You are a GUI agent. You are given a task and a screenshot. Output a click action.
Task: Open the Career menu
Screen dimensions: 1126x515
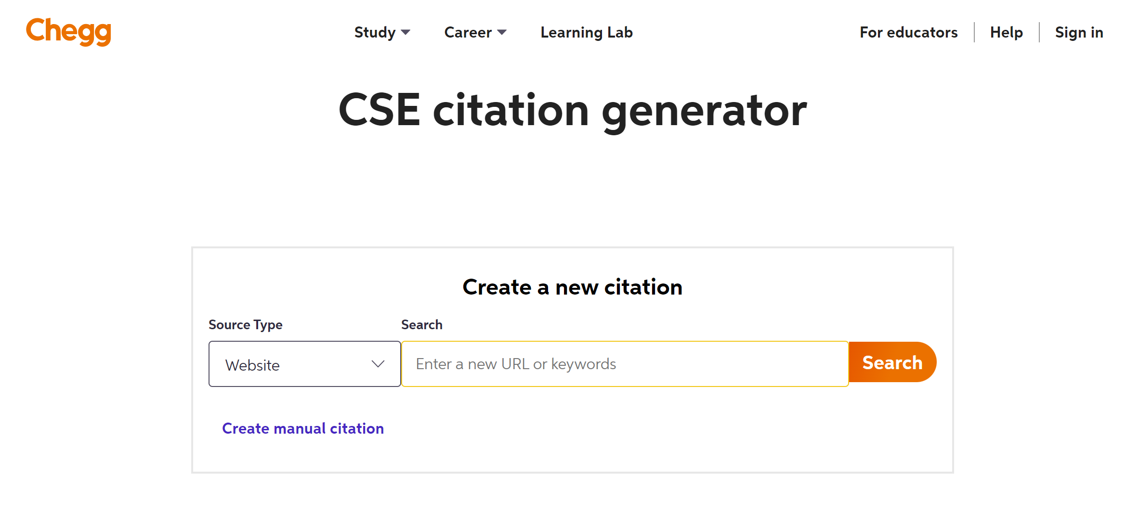click(x=468, y=32)
